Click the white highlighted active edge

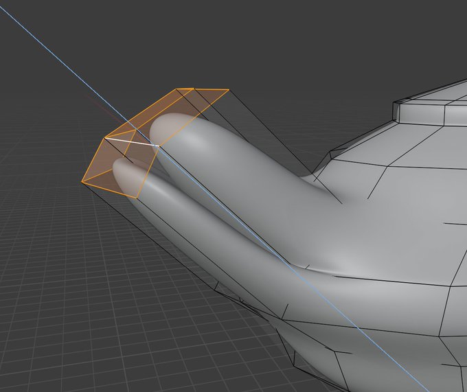tap(132, 142)
